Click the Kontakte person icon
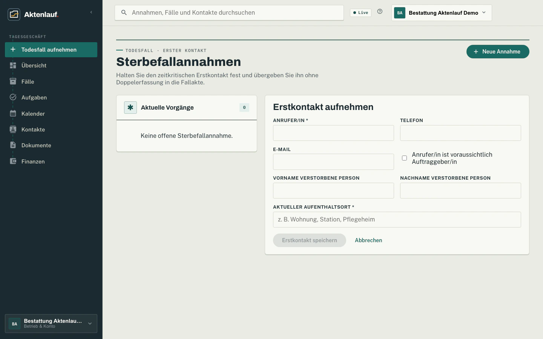 13,129
